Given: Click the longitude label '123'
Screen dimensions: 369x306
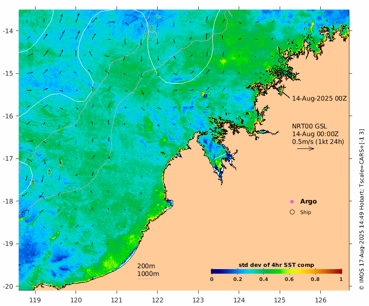Looking at the screenshot, I should [198, 300].
